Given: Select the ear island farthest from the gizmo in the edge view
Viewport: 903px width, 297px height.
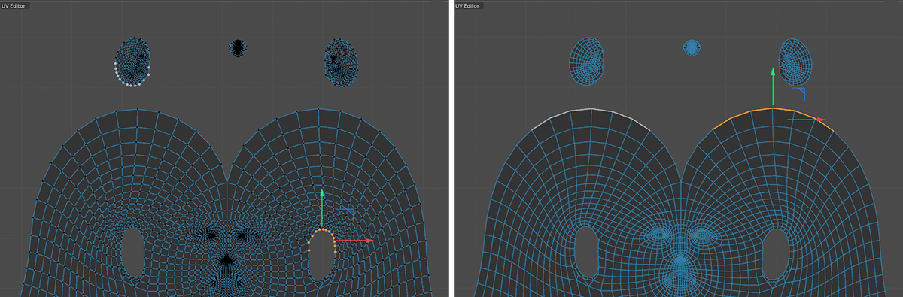Looking at the screenshot, I should [588, 61].
